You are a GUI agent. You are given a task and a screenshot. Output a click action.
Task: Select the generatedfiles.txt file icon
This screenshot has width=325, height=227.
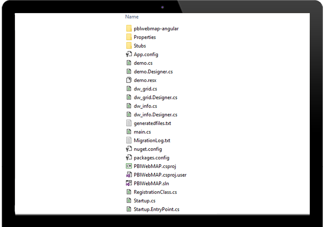click(129, 123)
